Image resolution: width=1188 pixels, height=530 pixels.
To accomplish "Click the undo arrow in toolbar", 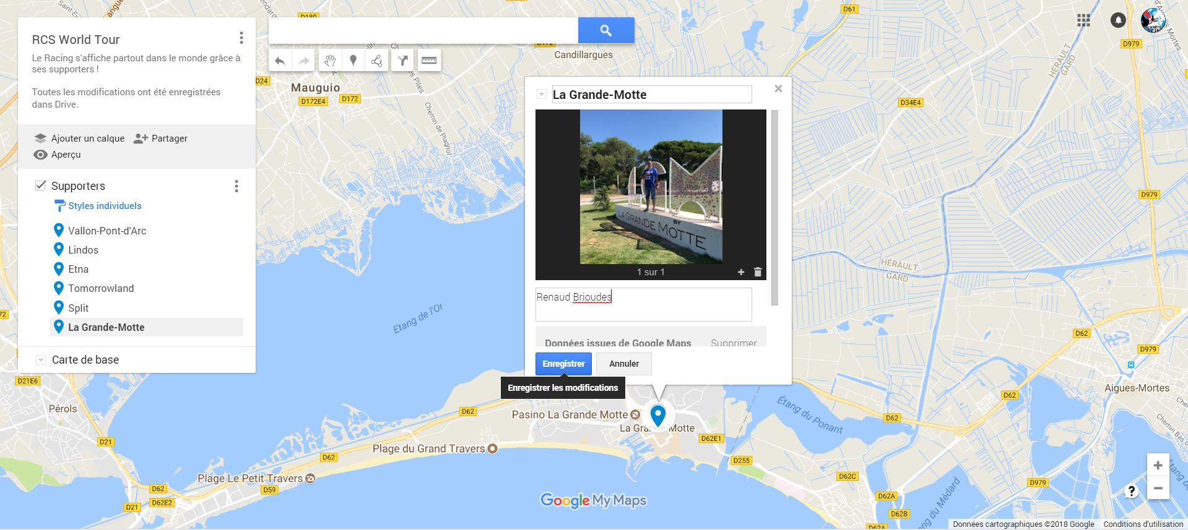I will tap(280, 61).
